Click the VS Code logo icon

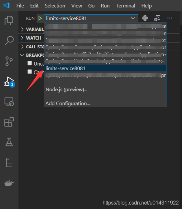click(6, 6)
